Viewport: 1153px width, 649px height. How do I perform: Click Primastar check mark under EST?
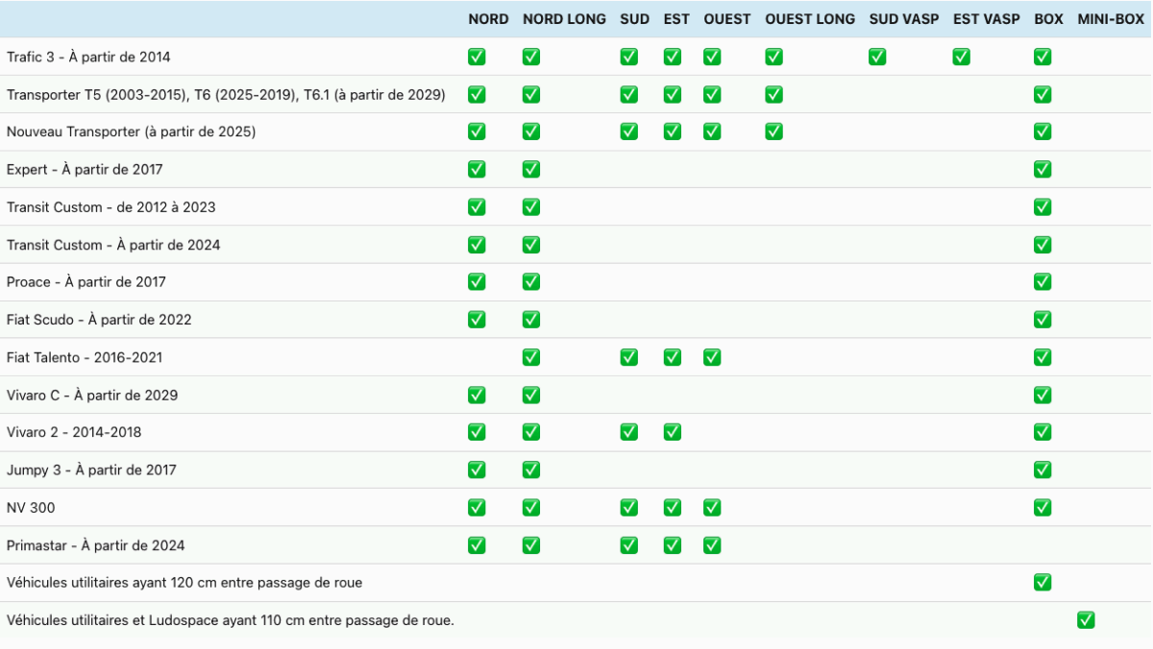point(673,545)
